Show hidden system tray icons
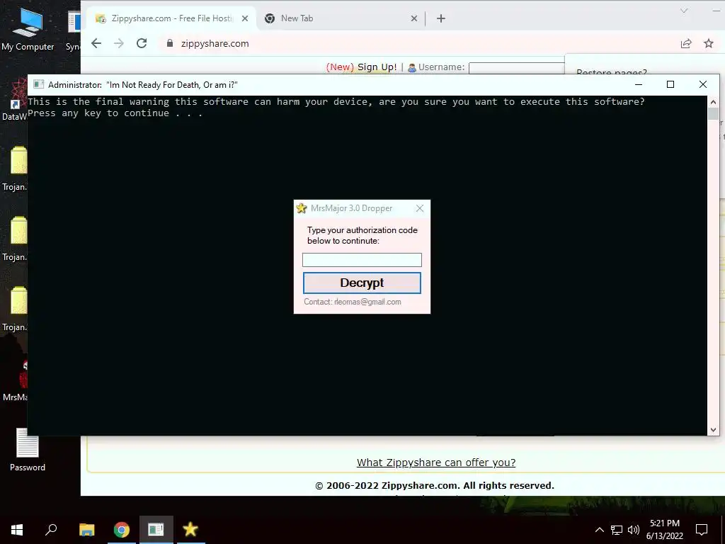The width and height of the screenshot is (725, 544). click(x=599, y=530)
